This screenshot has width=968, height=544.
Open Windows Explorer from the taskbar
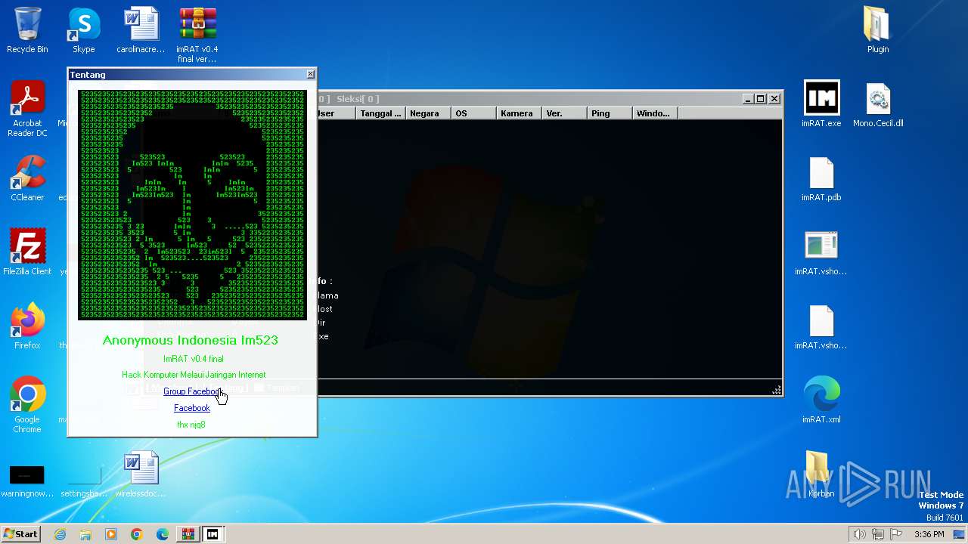(85, 534)
